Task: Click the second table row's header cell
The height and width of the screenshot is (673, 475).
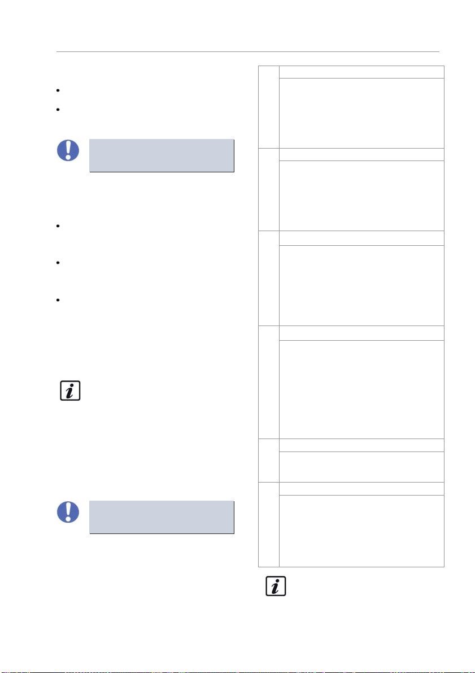Action: tap(361, 154)
